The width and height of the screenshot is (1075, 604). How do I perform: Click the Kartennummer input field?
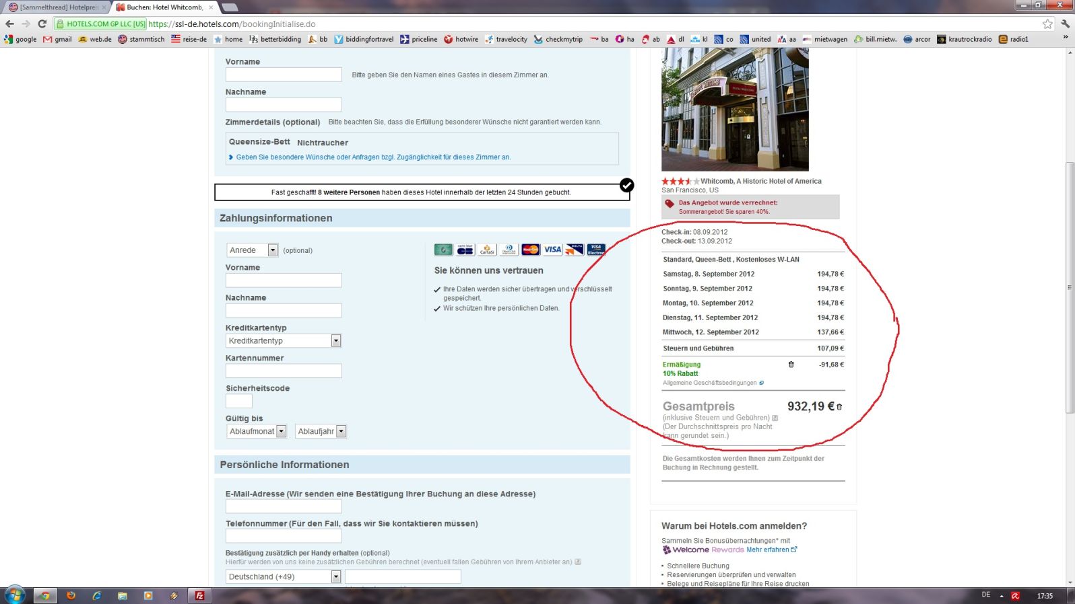pyautogui.click(x=284, y=371)
